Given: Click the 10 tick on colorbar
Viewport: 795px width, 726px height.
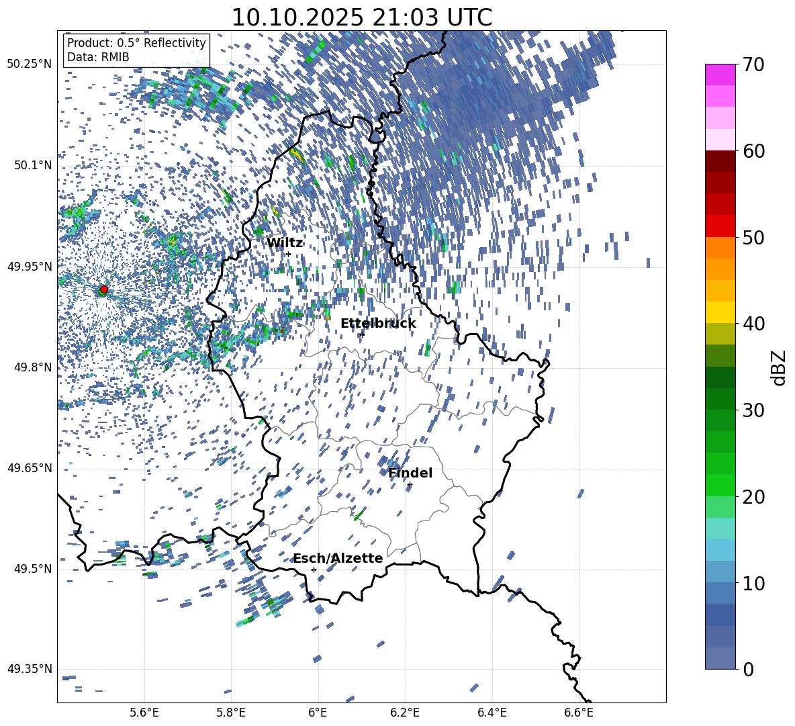Looking at the screenshot, I should (753, 583).
